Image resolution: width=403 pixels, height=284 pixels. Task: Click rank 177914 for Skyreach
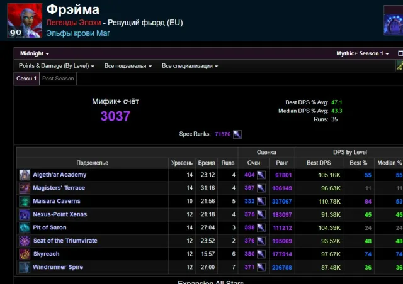click(x=282, y=254)
